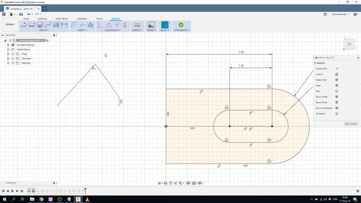Uncheck the Show Points checkbox
The width and height of the screenshot is (361, 203).
(337, 103)
